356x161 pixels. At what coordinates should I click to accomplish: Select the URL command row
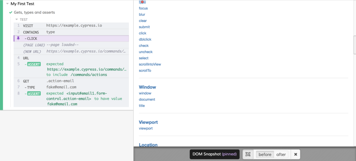coord(71,58)
